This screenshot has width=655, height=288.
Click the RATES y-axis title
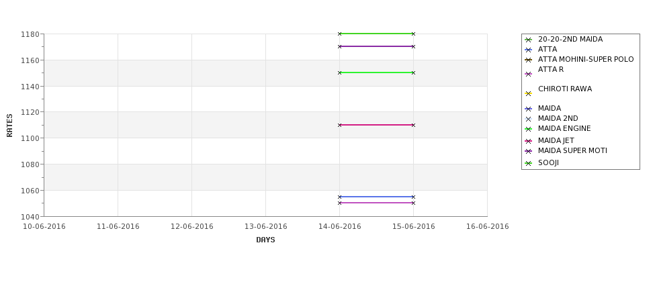click(x=9, y=126)
